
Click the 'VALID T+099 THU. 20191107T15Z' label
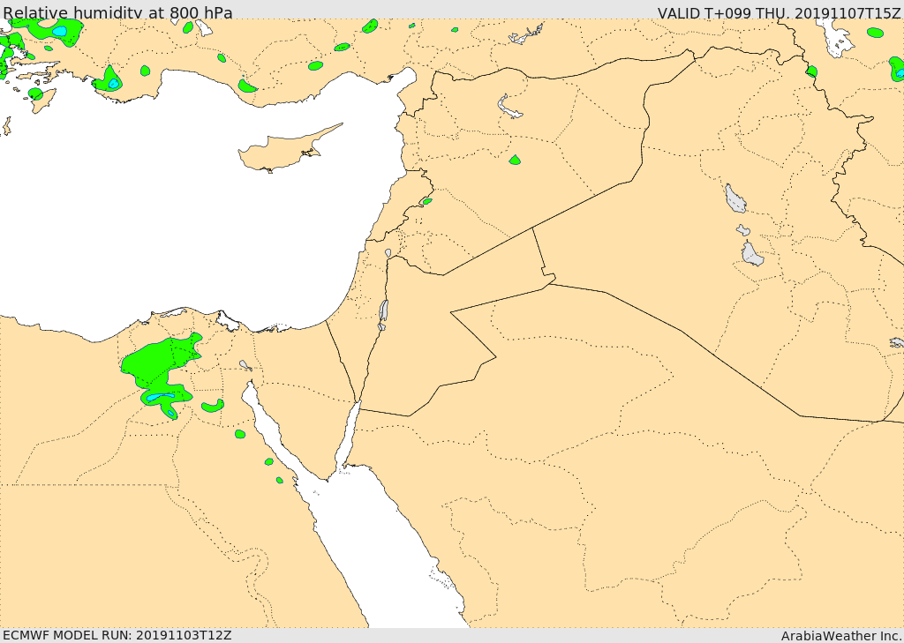(779, 12)
